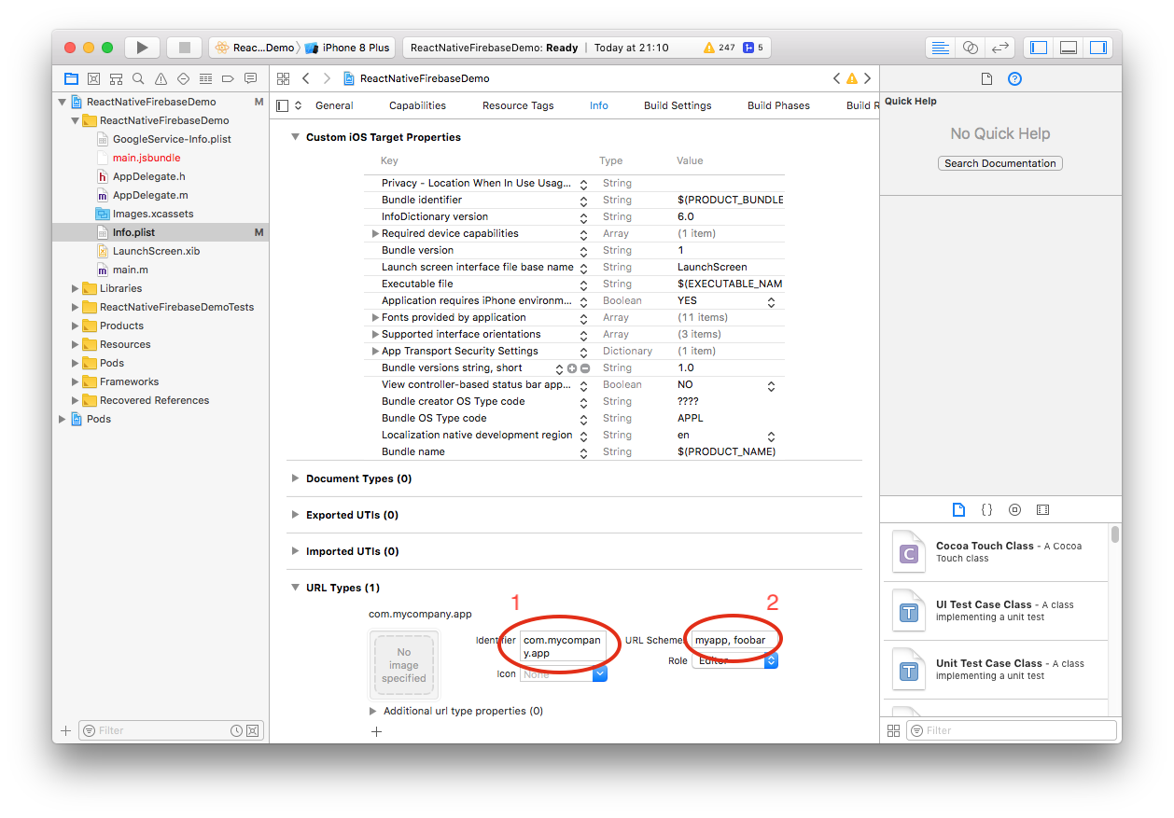Image resolution: width=1174 pixels, height=818 pixels.
Task: Switch to the Assistant editor
Action: (x=970, y=48)
